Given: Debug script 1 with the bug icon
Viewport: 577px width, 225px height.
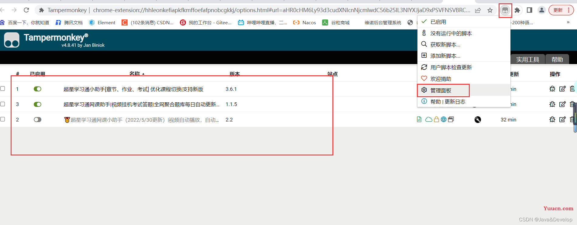Looking at the screenshot, I should click(552, 89).
